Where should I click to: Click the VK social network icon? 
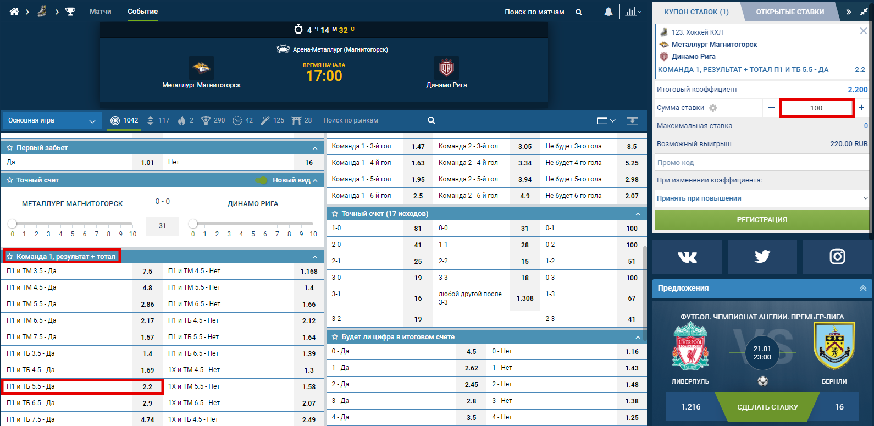pos(687,257)
